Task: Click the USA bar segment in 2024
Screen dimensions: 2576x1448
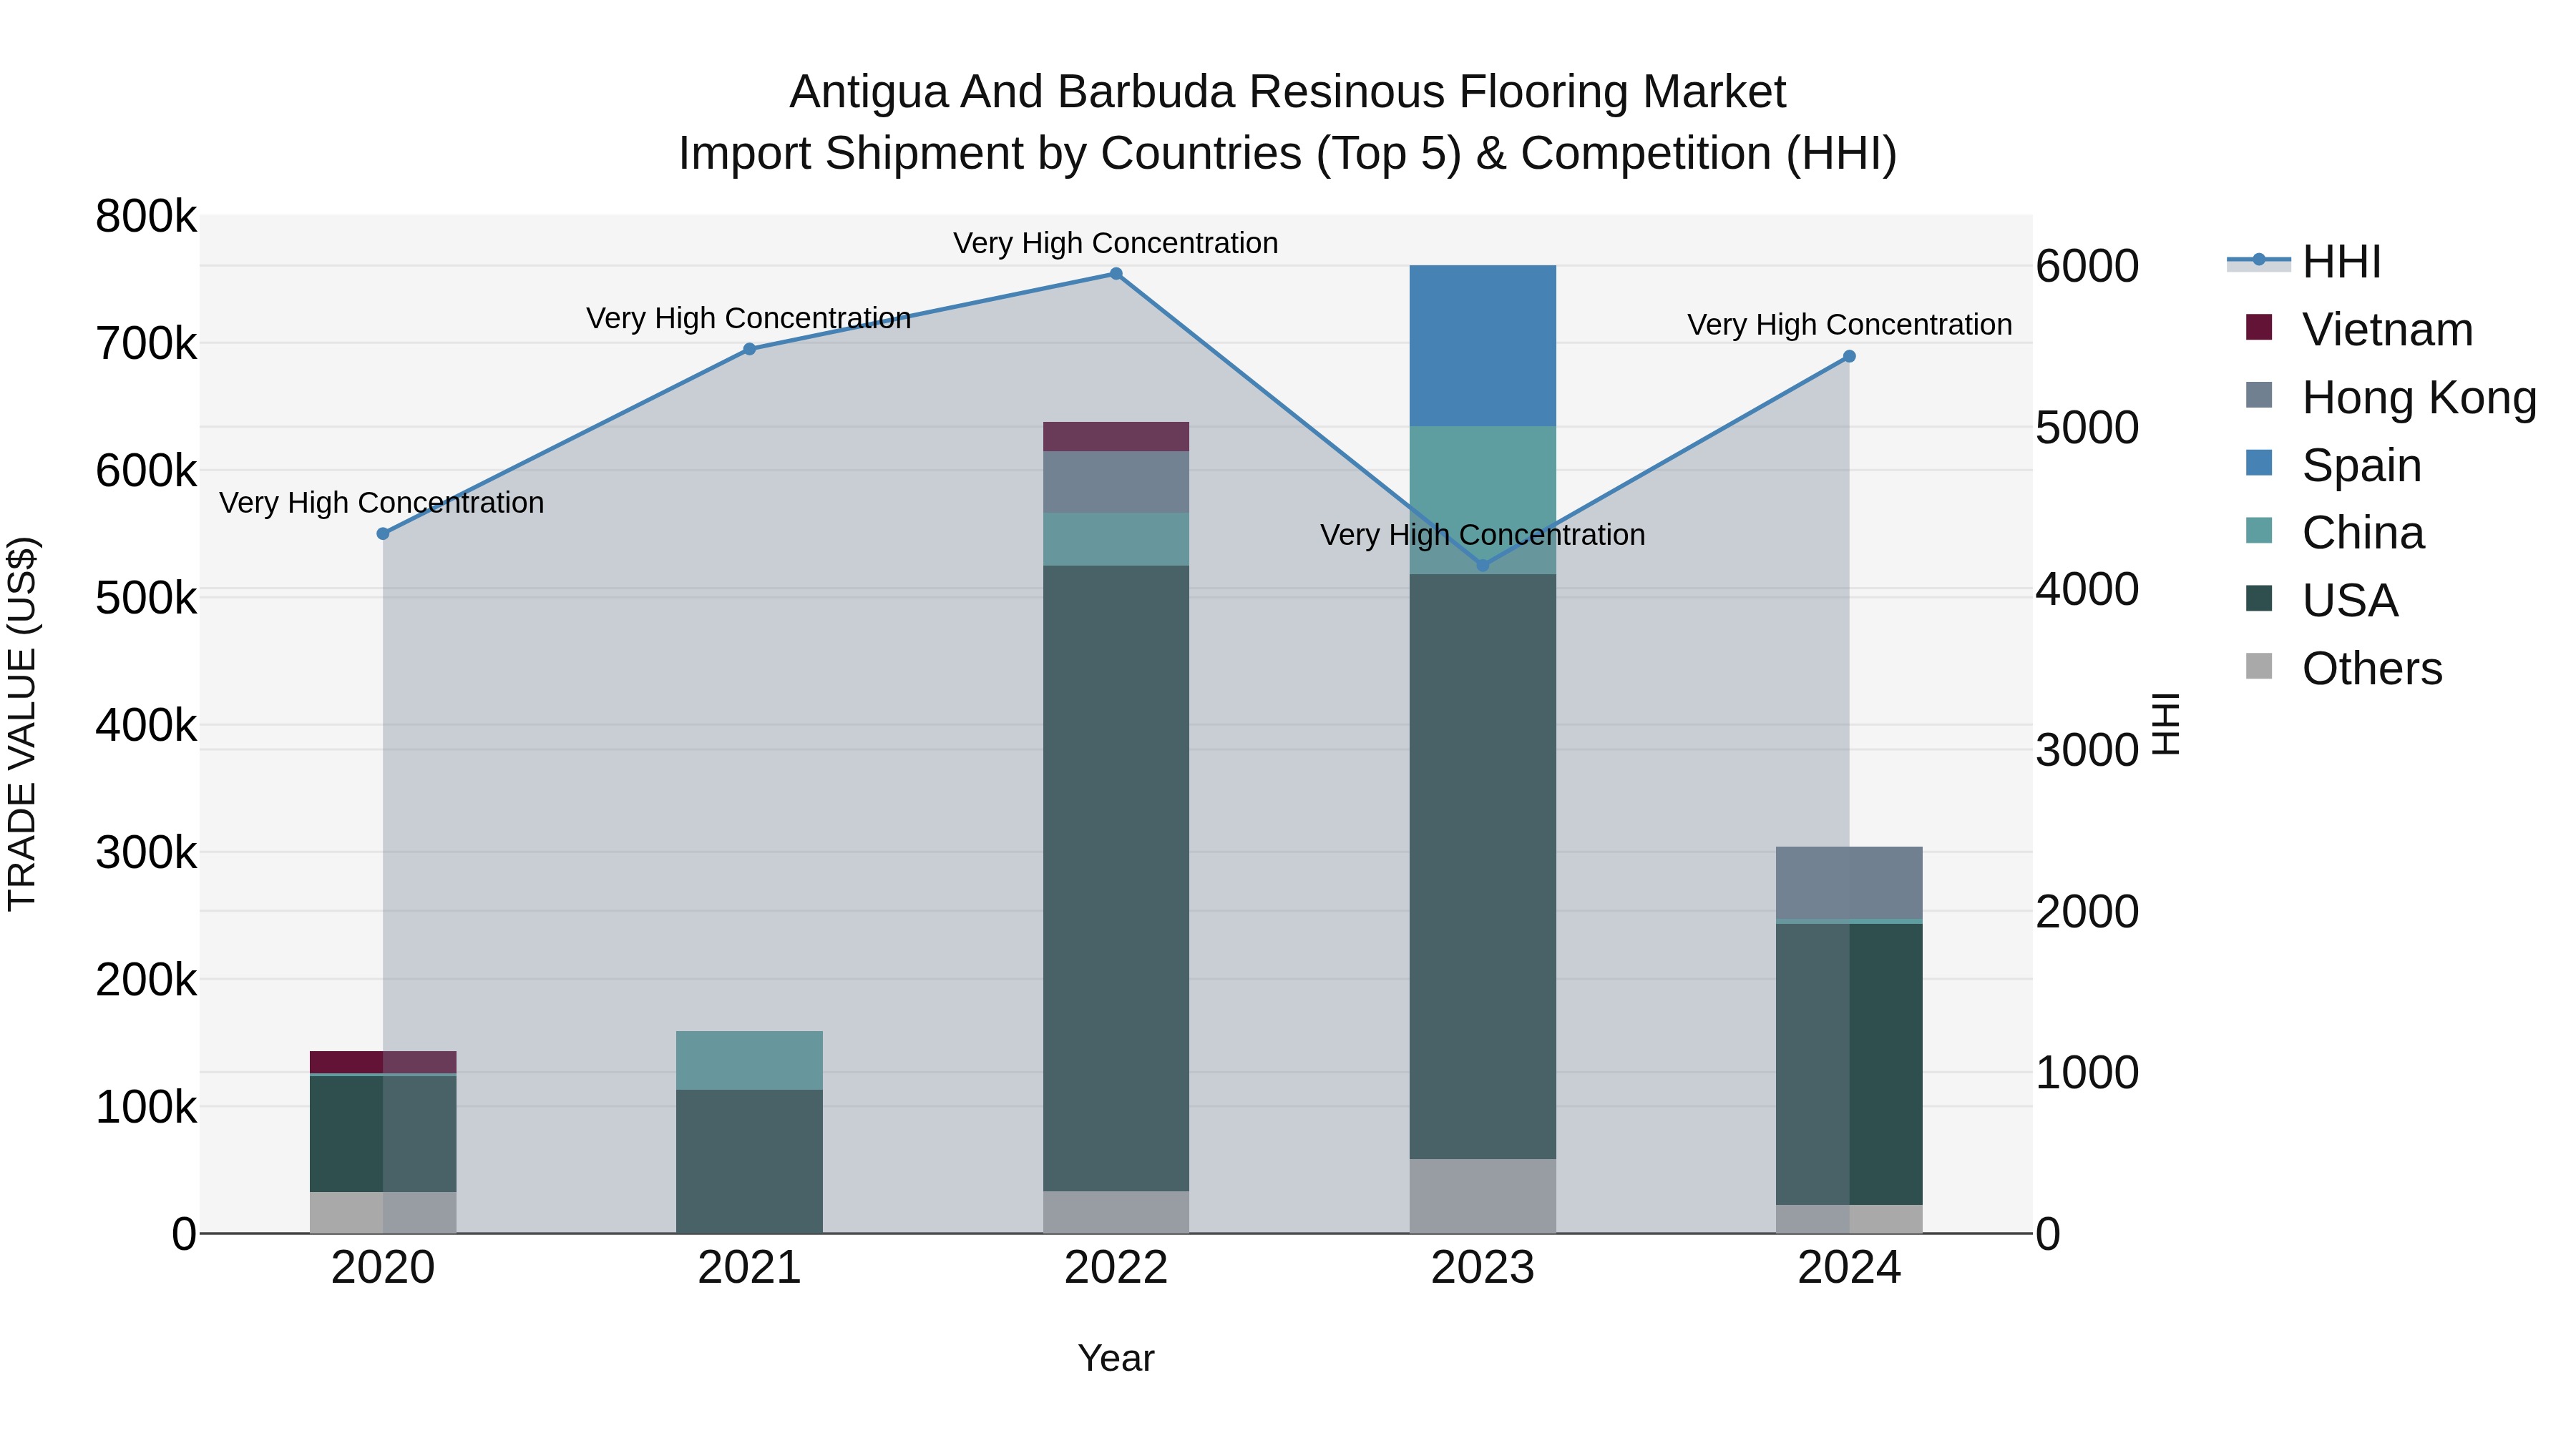Action: (x=1849, y=1064)
